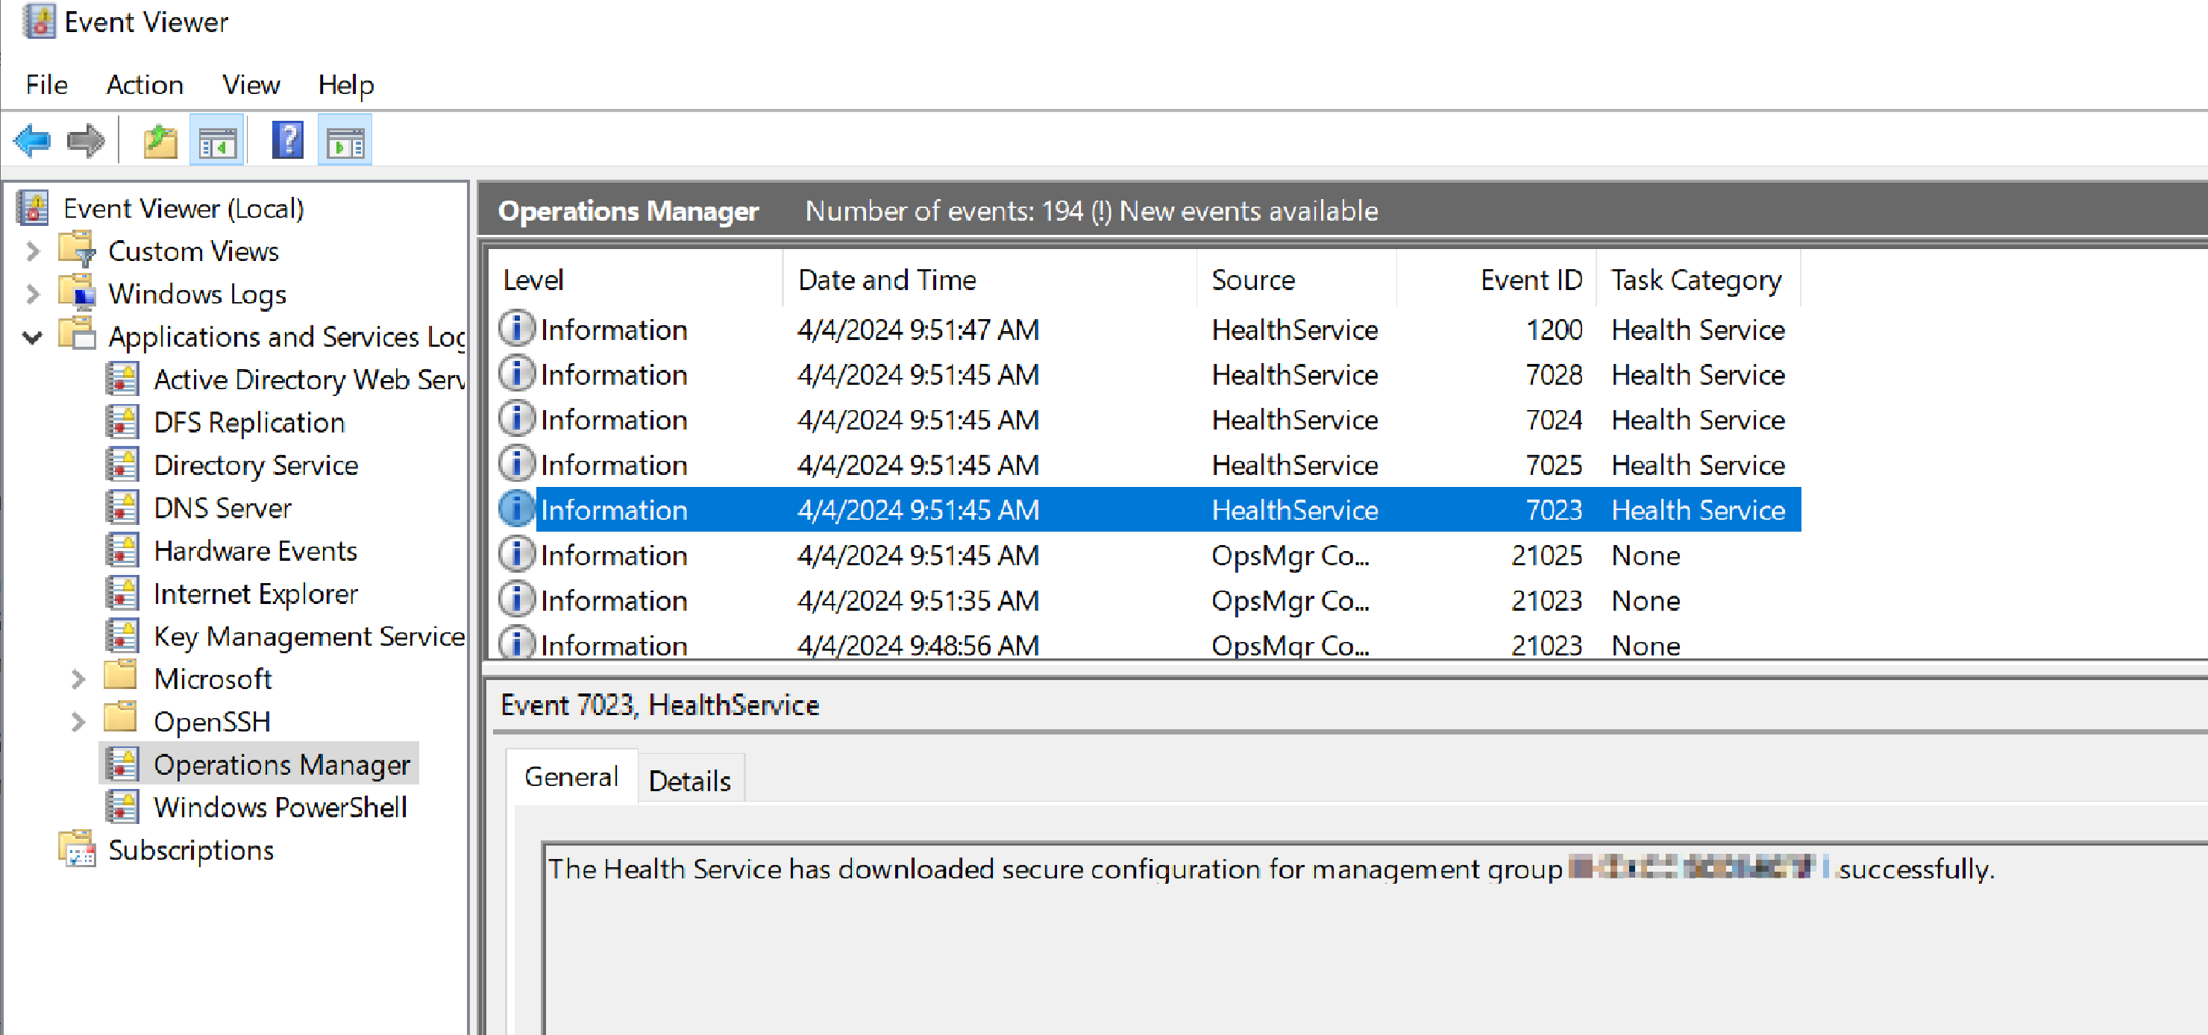
Task: Collapse Applications and Services Logs node
Action: [33, 337]
